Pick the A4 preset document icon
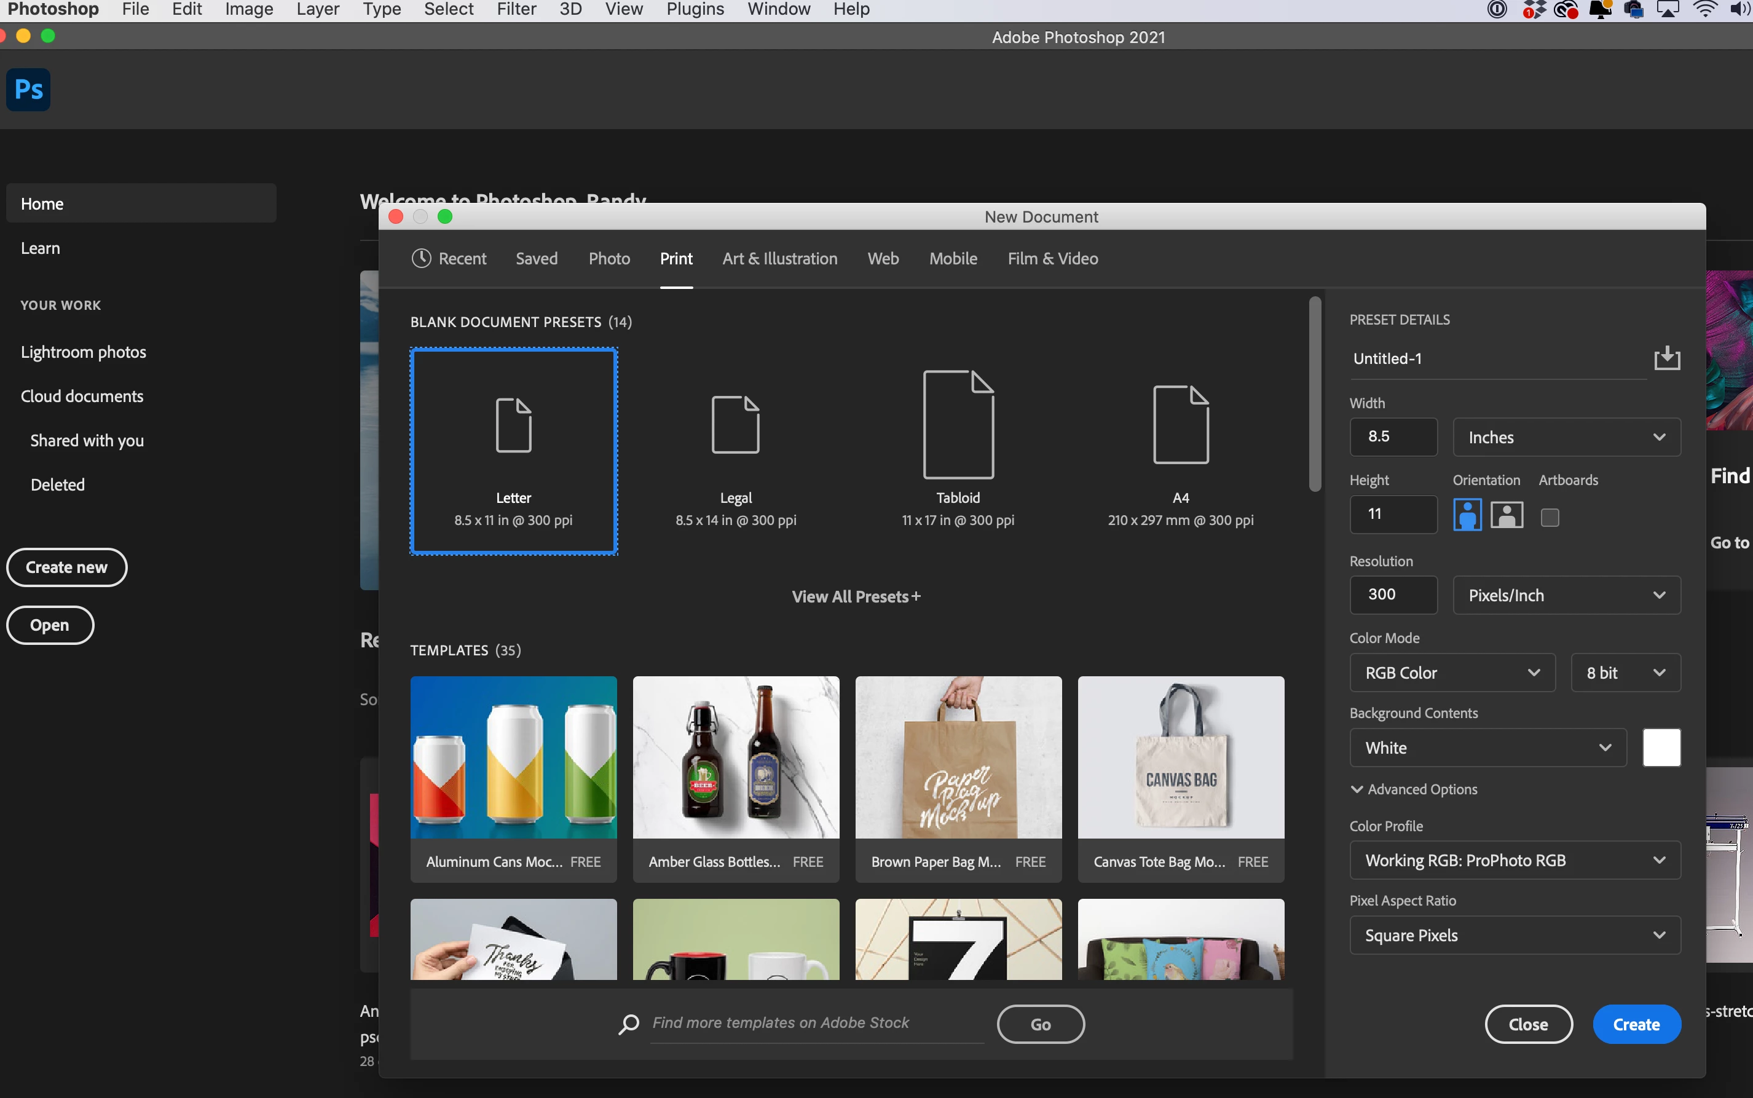1753x1098 pixels. point(1180,425)
